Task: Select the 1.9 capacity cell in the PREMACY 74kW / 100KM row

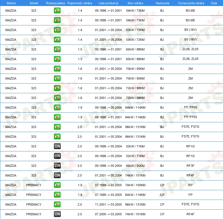Action: 80,185
